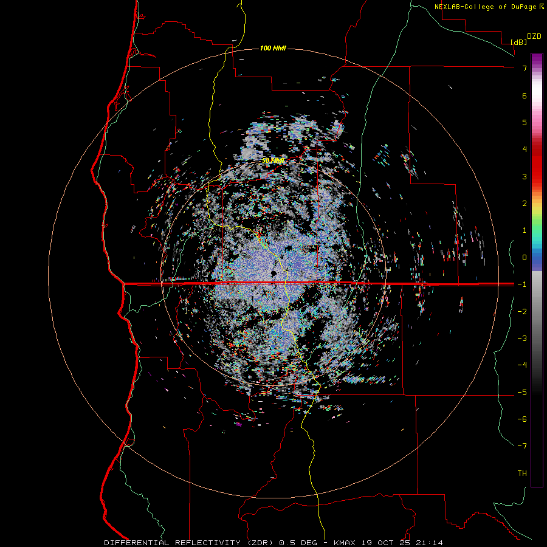
Task: Click the NEXLAB-College of DuPage label
Action: point(485,7)
